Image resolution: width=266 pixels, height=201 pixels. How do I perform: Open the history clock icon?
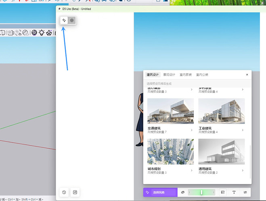point(64,193)
